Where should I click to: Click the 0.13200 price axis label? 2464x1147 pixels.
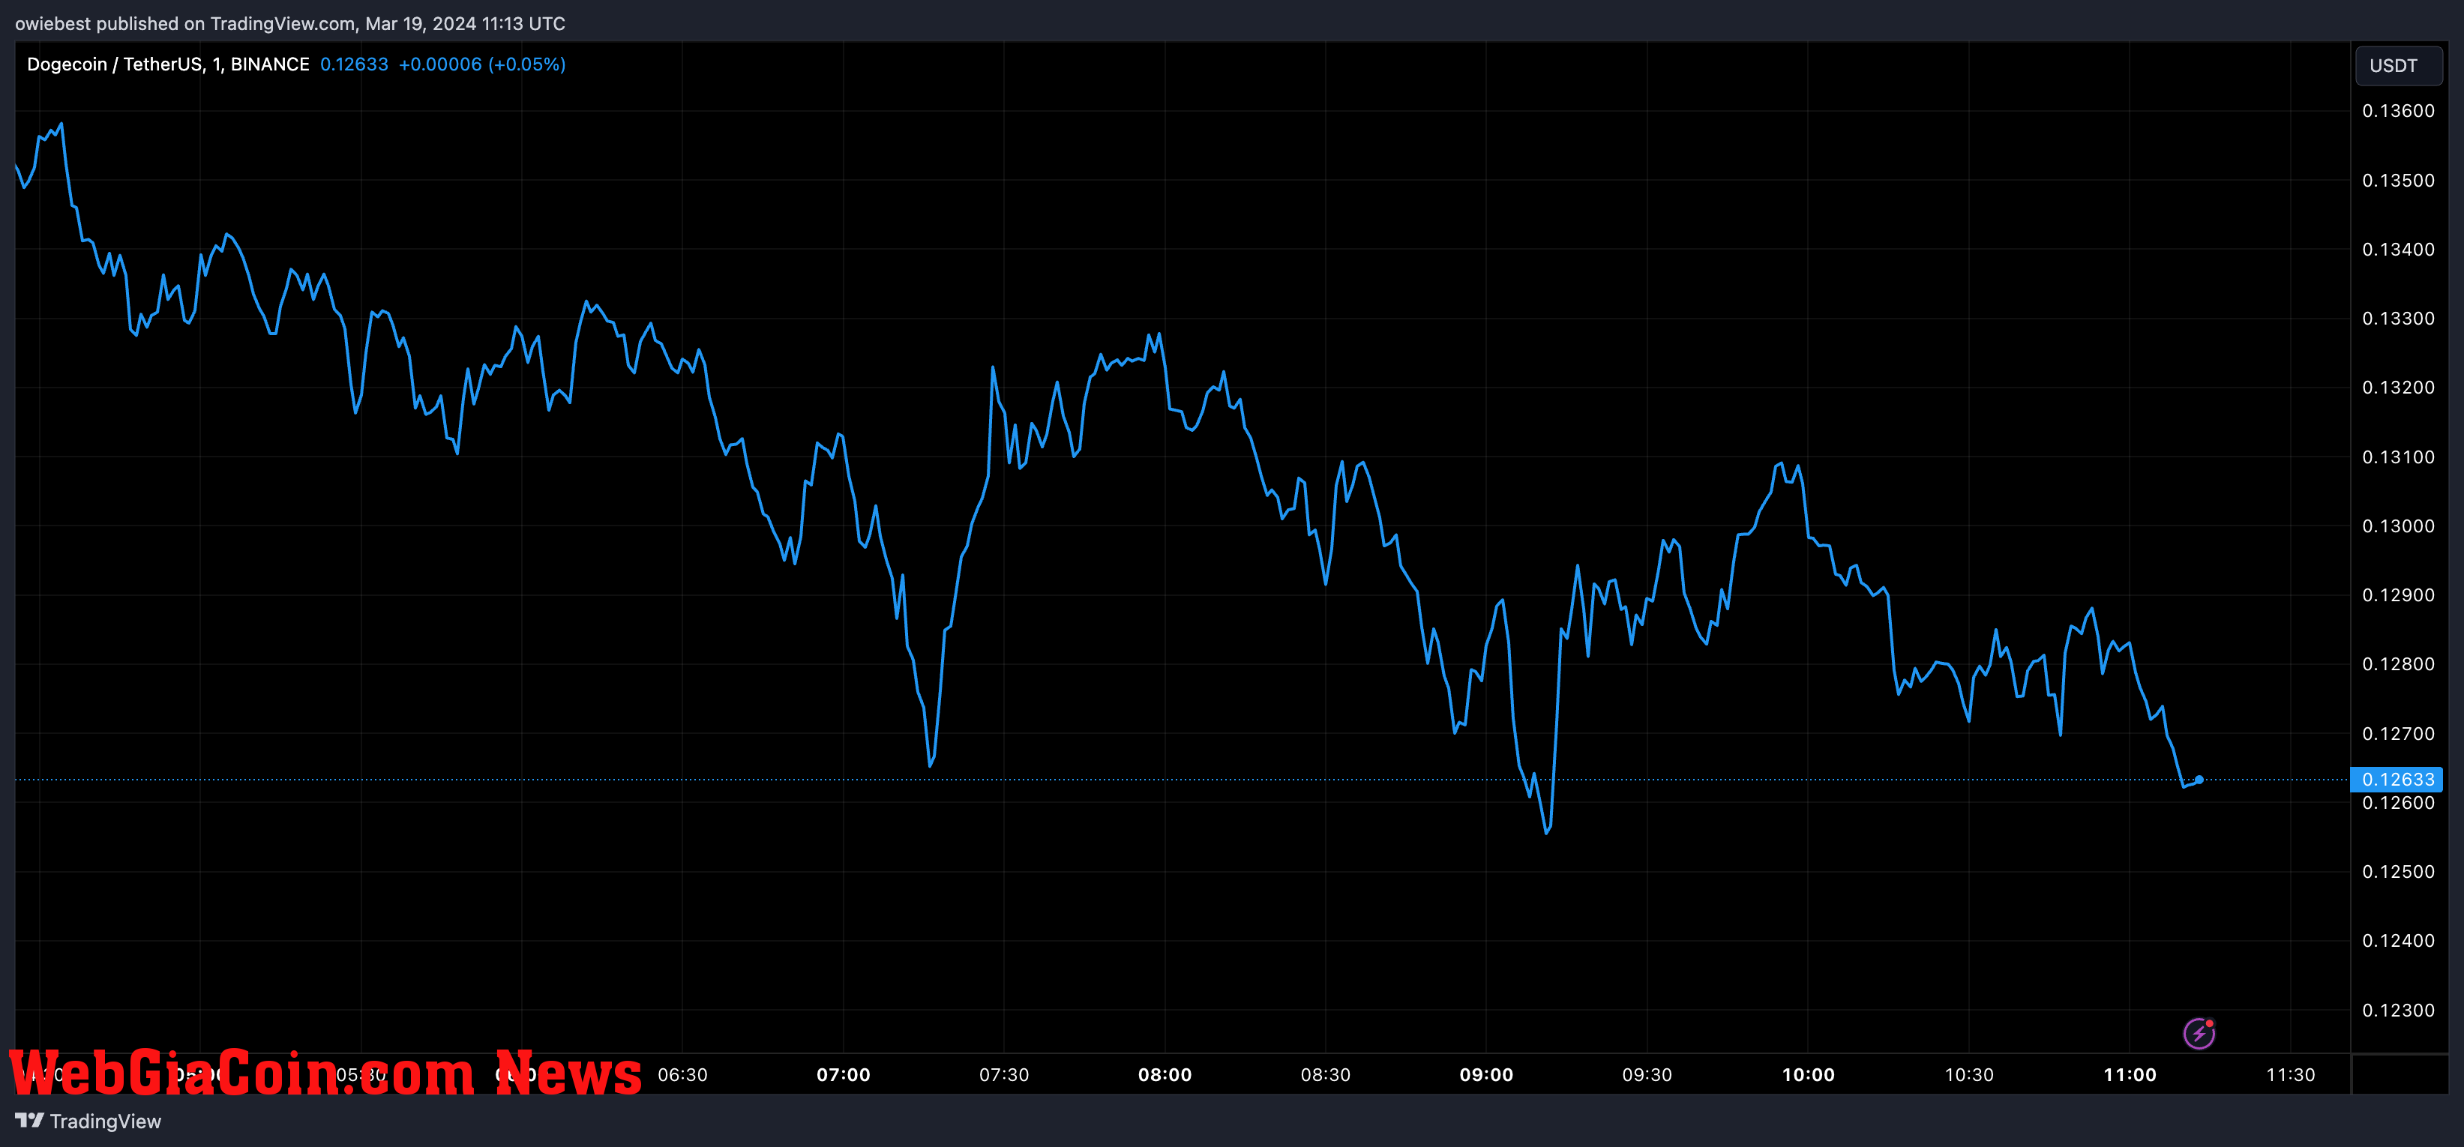coord(2398,388)
